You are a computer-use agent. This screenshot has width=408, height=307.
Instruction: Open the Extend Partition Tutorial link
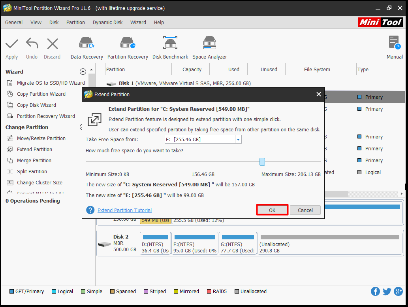point(124,210)
